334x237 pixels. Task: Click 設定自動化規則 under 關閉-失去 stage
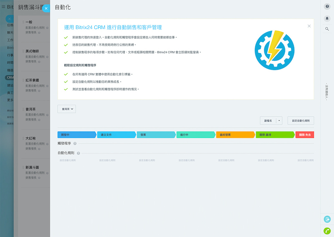tap(306, 160)
